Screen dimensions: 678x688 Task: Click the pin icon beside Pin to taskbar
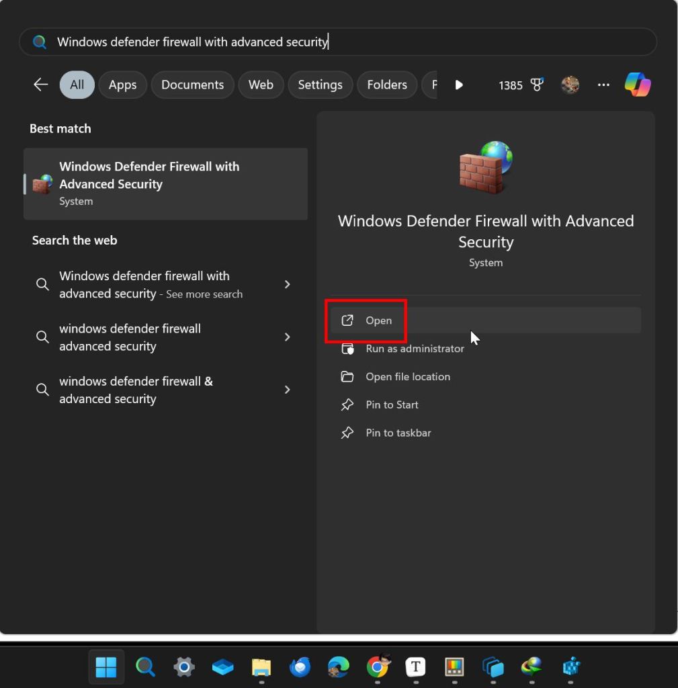click(x=347, y=433)
